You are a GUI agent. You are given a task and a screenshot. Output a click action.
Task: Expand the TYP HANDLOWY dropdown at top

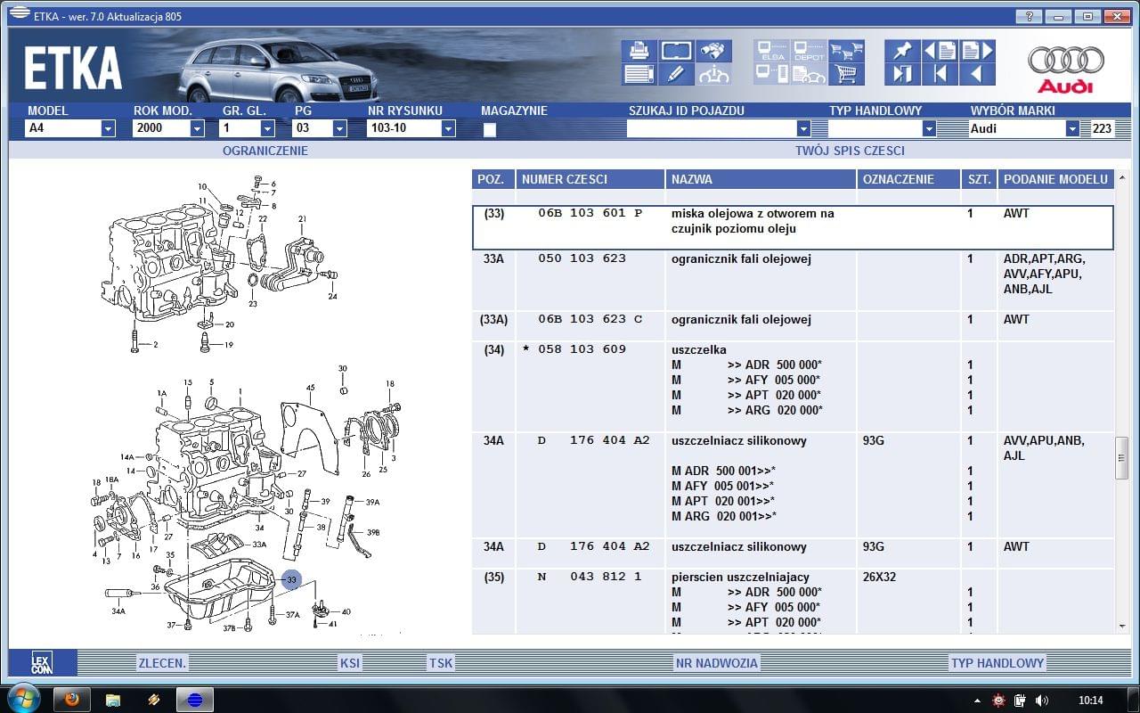[x=882, y=128]
